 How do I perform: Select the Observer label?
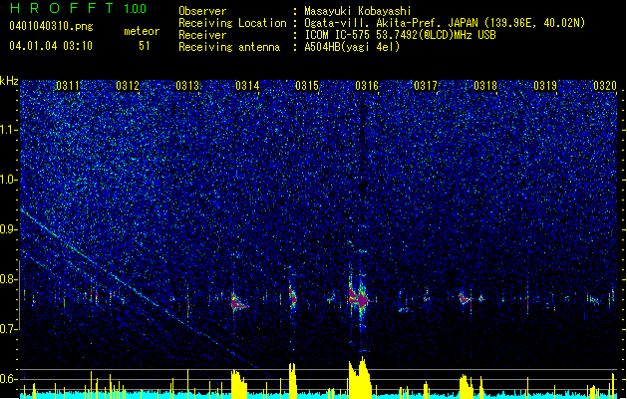coord(202,11)
